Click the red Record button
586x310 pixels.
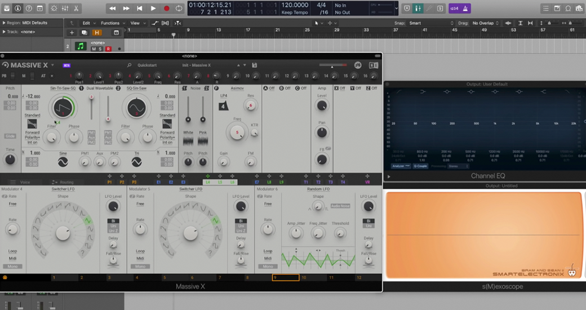(166, 8)
